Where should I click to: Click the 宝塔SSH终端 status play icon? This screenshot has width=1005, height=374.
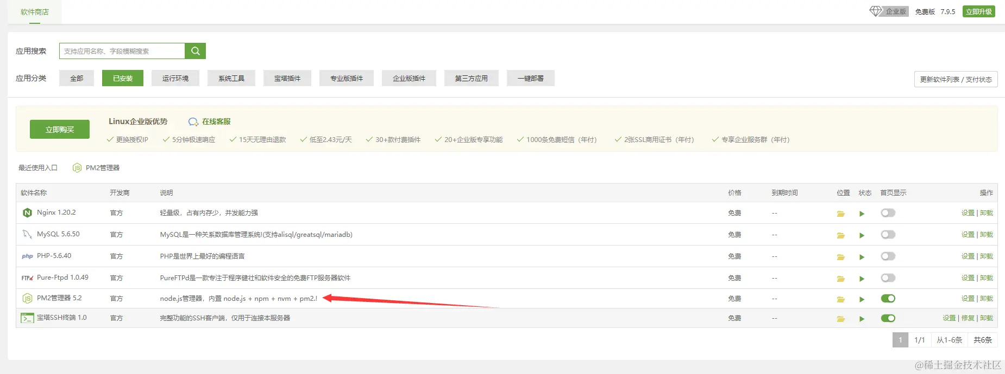coord(862,319)
